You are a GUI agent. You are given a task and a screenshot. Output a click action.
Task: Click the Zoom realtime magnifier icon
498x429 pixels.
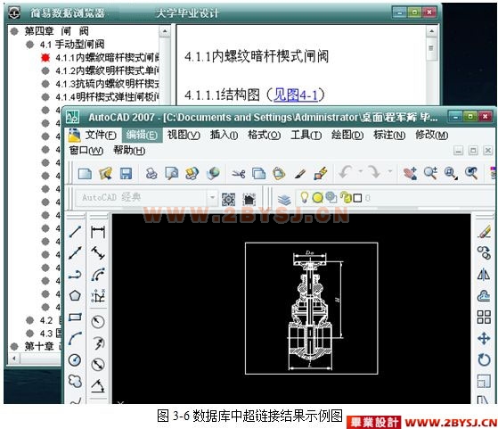tap(430, 174)
